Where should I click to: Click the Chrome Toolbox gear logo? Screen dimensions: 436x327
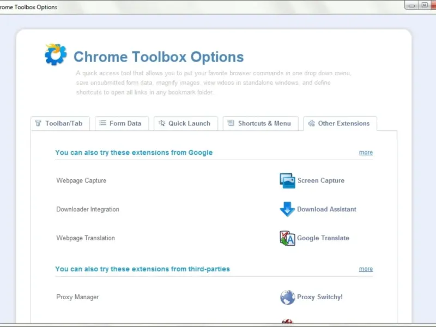pos(56,55)
